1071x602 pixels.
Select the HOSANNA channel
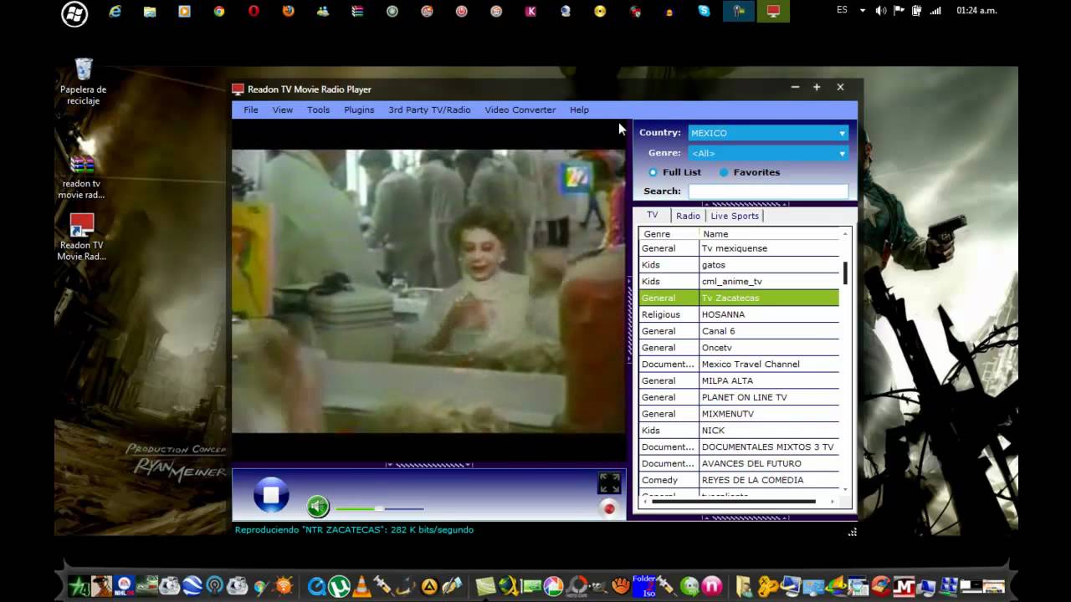(x=739, y=314)
